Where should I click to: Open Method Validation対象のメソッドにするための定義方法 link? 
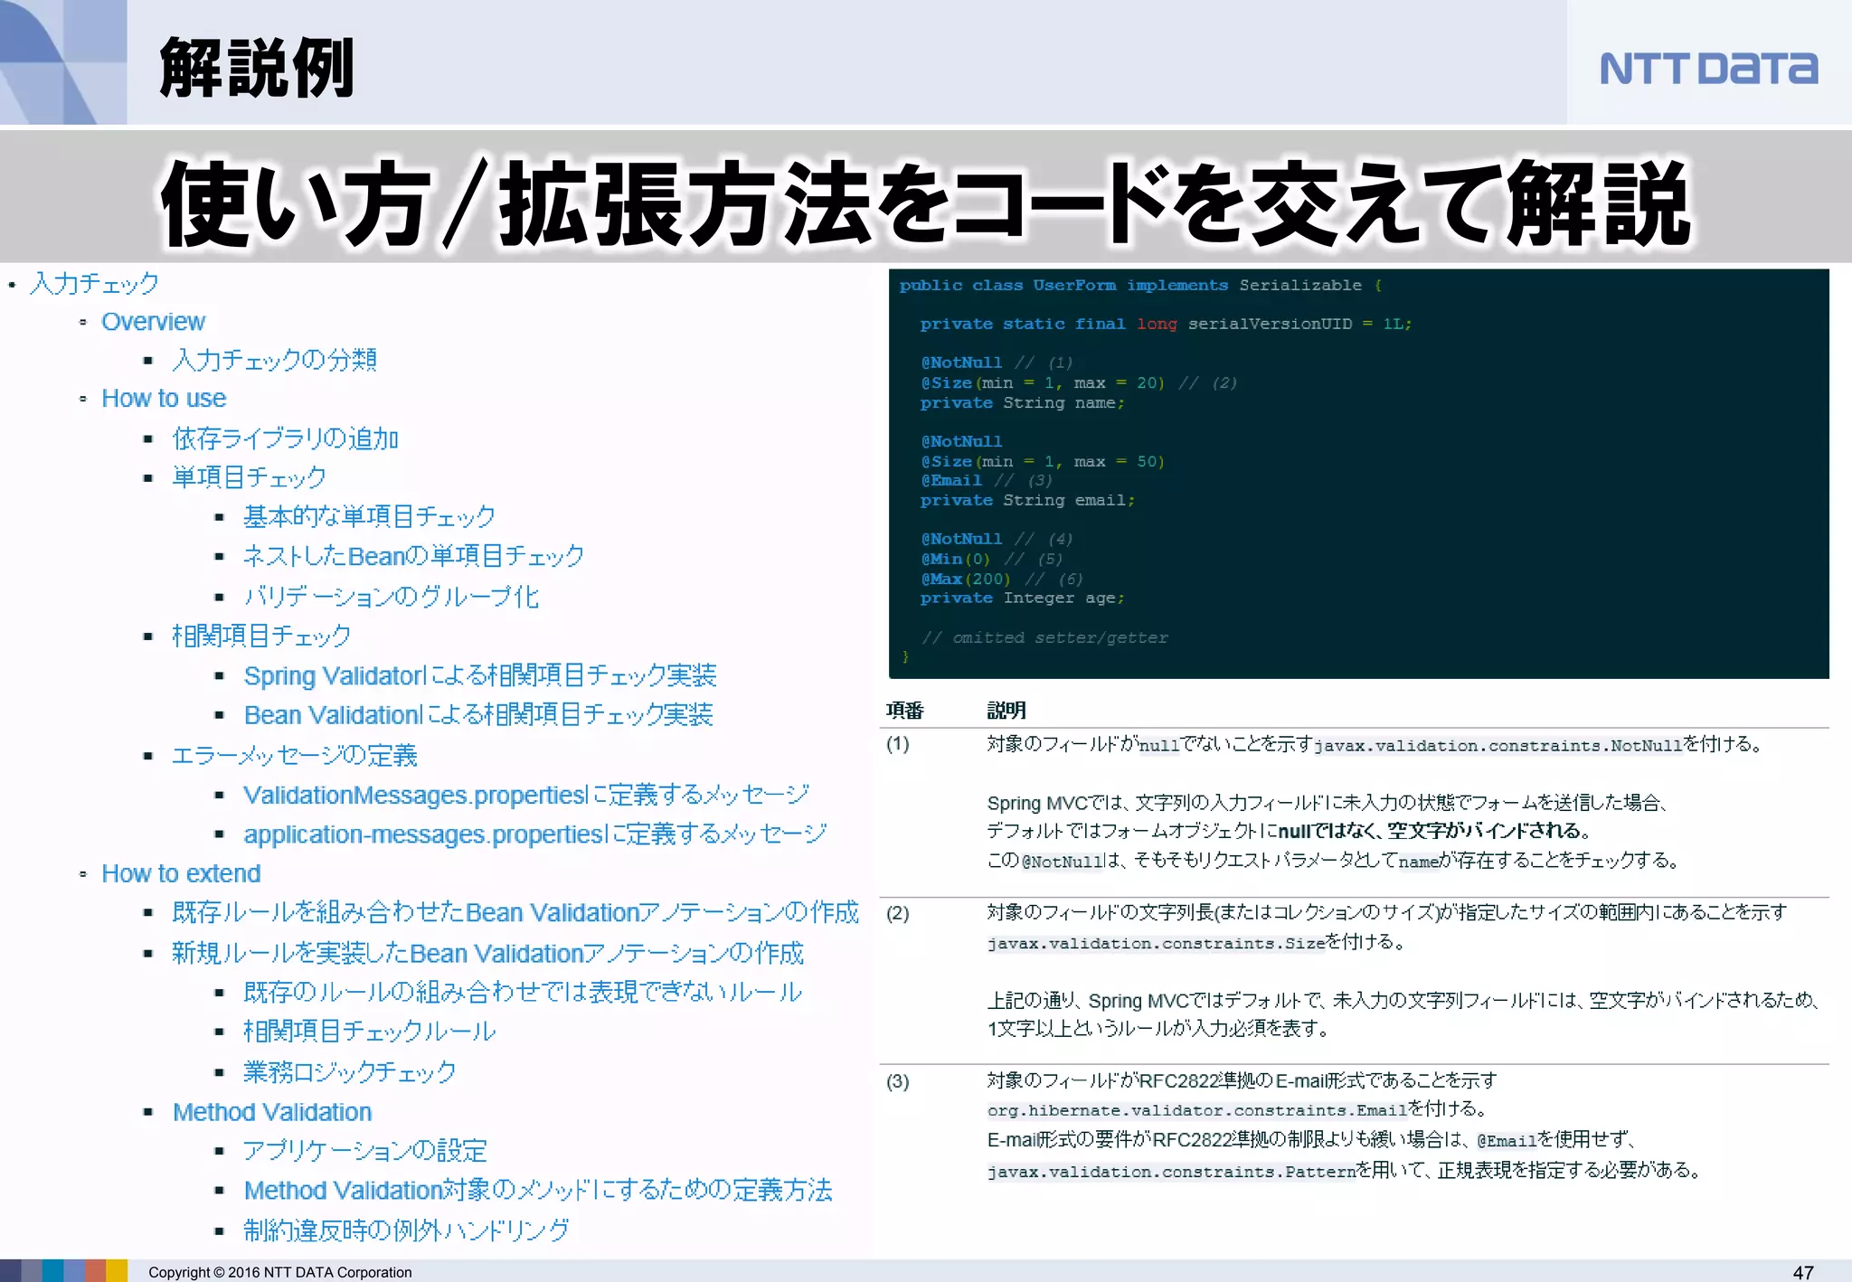[x=538, y=1191]
